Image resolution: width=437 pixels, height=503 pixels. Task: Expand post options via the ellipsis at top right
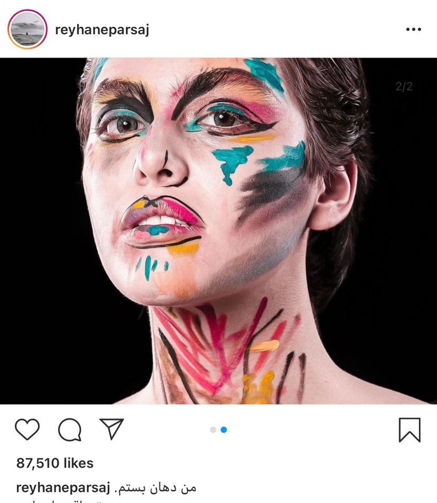(414, 30)
